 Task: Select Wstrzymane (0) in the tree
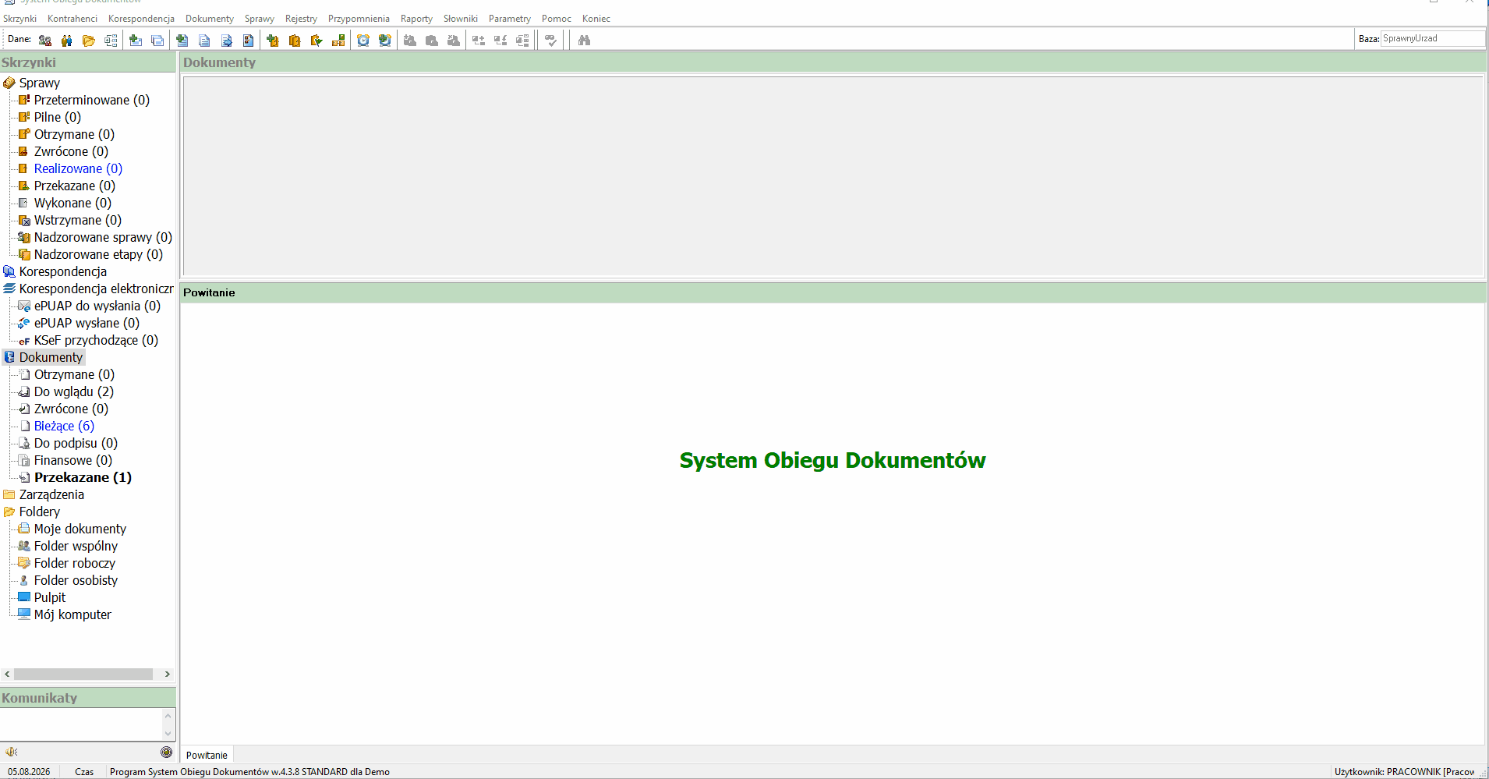78,220
